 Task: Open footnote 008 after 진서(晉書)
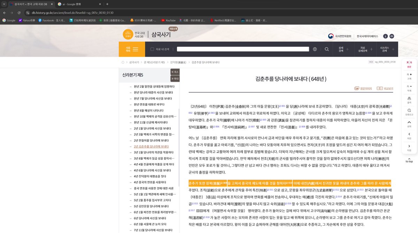303,126
